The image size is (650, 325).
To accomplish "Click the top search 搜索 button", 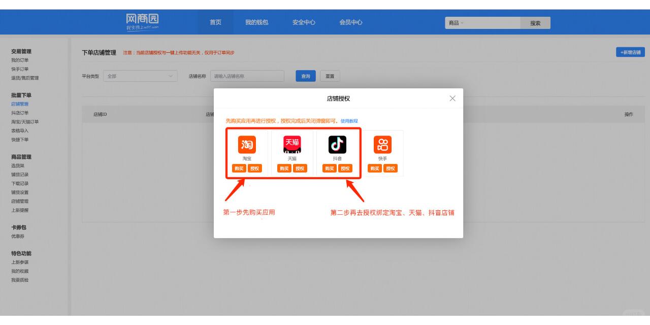I will pos(535,23).
